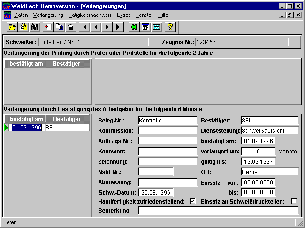Go to the next record
The width and height of the screenshot is (305, 228).
click(107, 27)
